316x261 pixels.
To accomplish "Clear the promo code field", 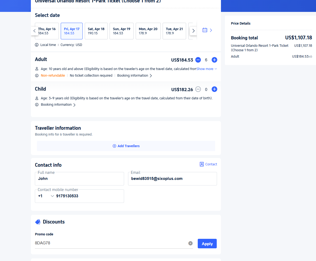I will (190, 243).
